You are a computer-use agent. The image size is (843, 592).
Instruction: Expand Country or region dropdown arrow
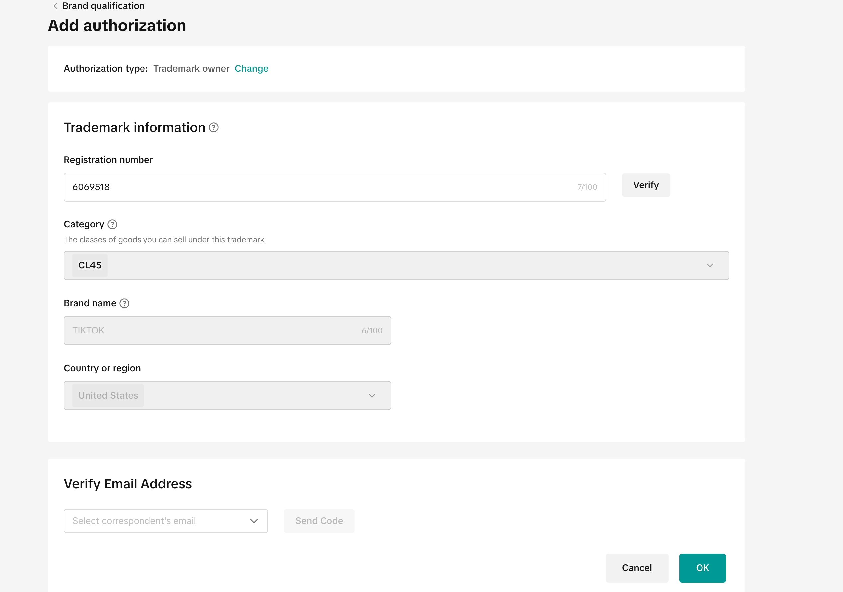372,396
